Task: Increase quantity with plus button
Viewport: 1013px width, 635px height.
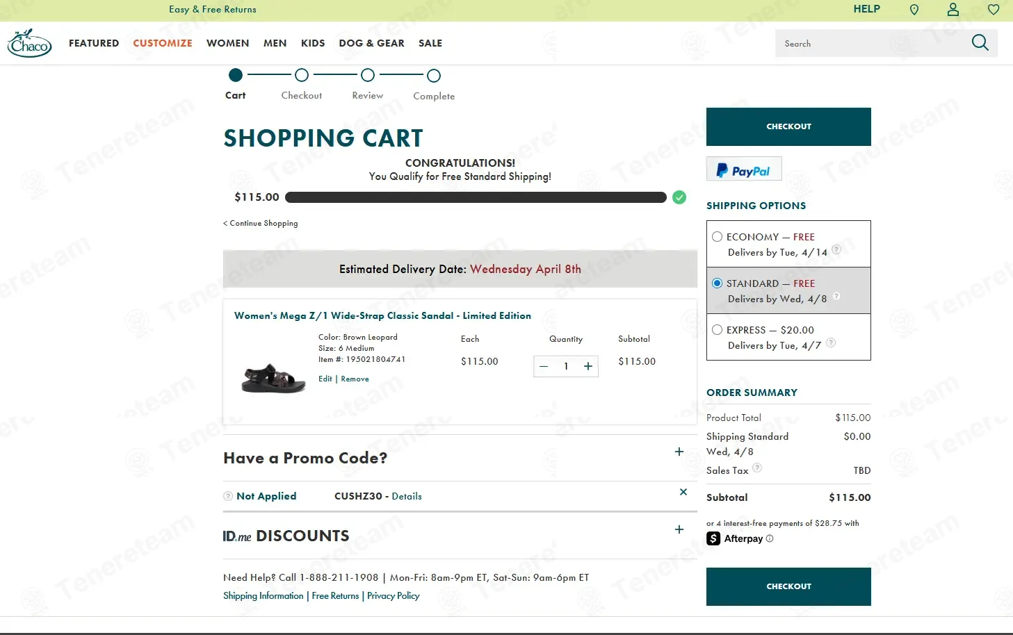Action: coord(588,366)
